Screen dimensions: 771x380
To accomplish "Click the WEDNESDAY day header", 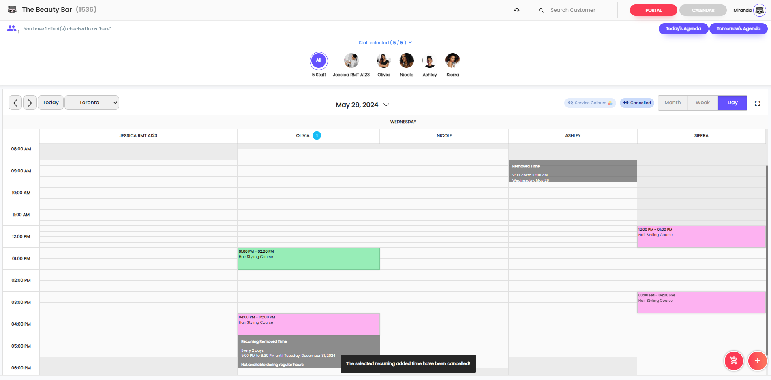I will [x=403, y=122].
